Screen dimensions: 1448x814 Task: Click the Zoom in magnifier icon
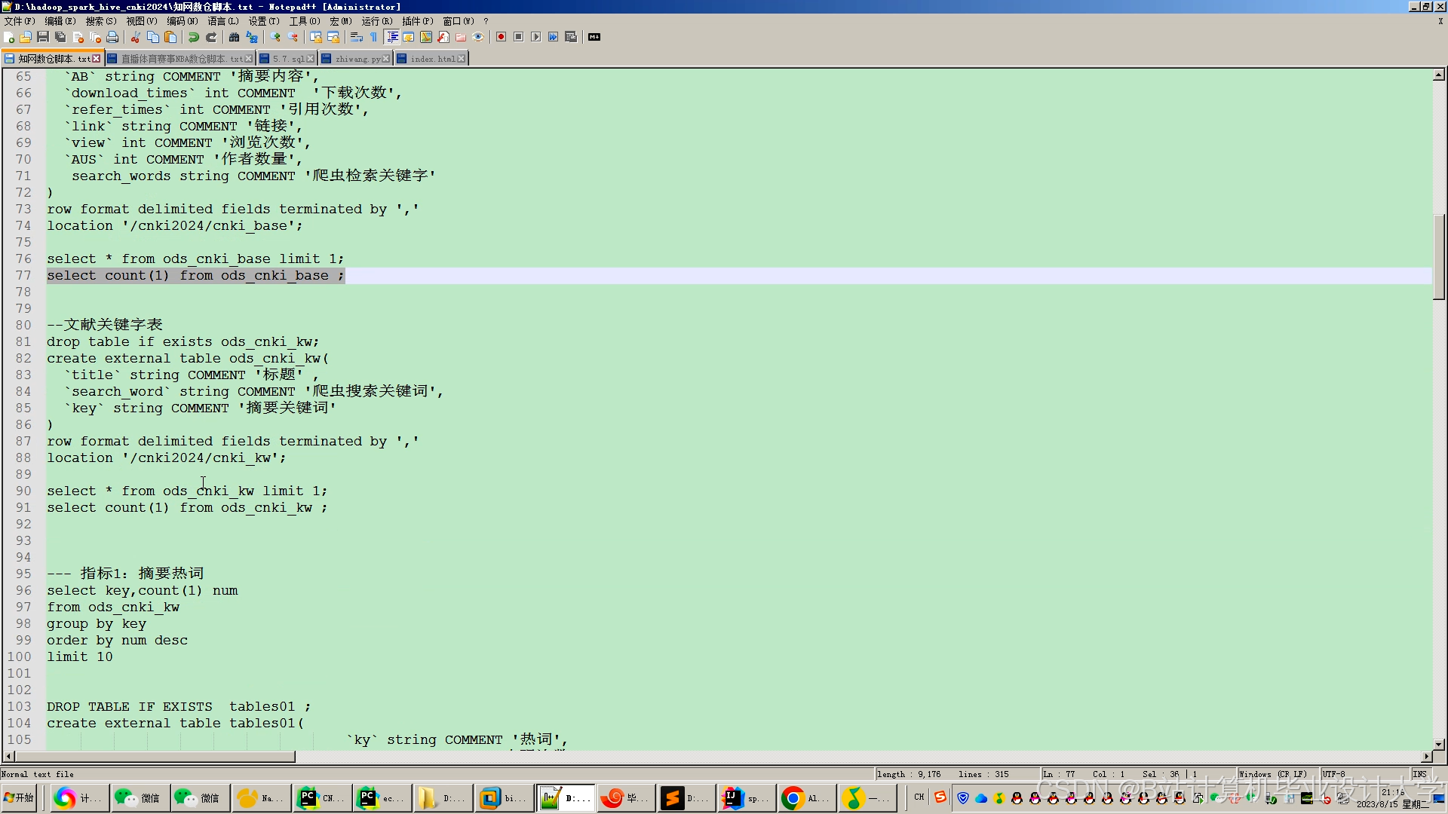point(275,37)
